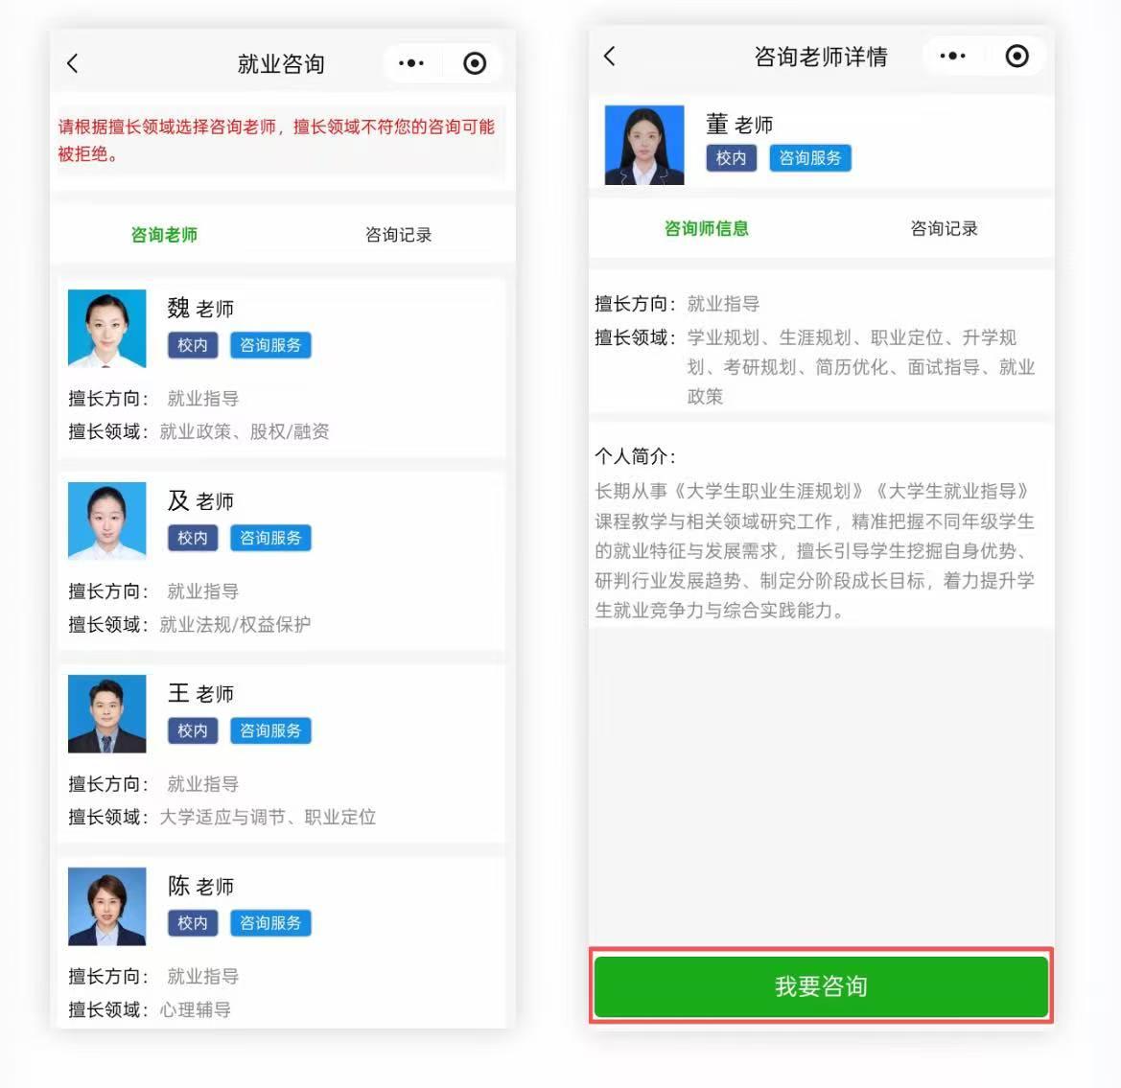Go back from the 就业咨询 screen
1121x1088 pixels.
73,63
